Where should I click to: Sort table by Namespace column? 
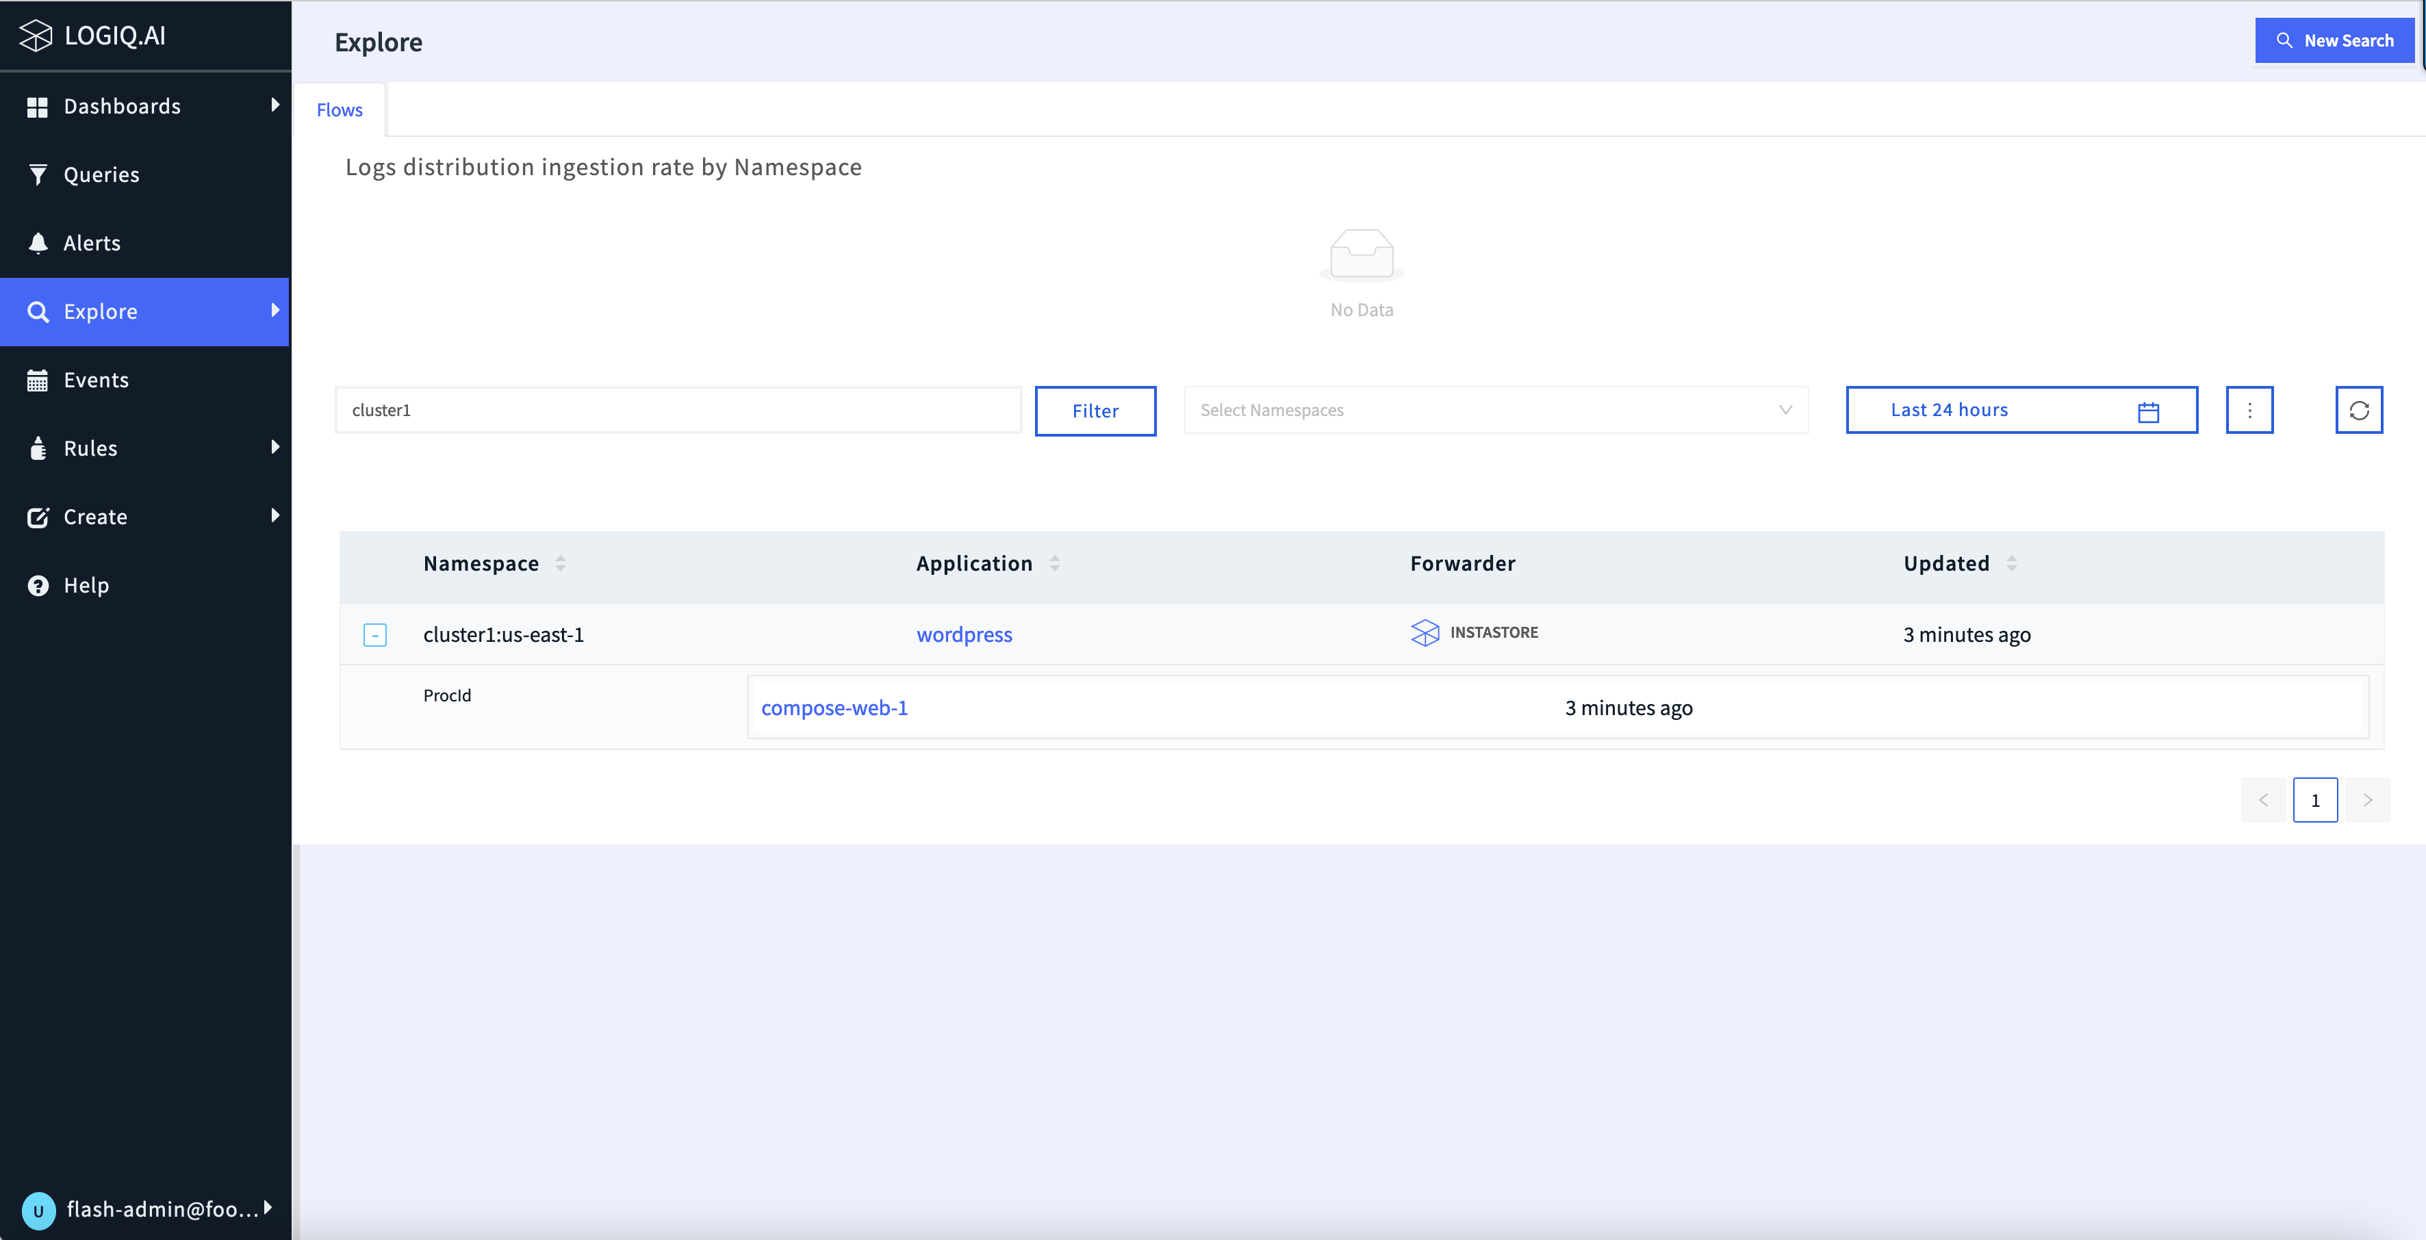[x=561, y=563]
